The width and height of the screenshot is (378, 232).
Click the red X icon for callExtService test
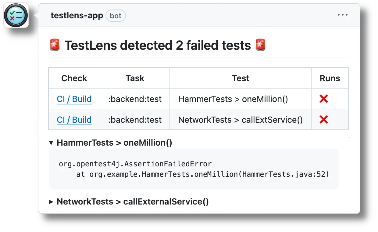(323, 119)
